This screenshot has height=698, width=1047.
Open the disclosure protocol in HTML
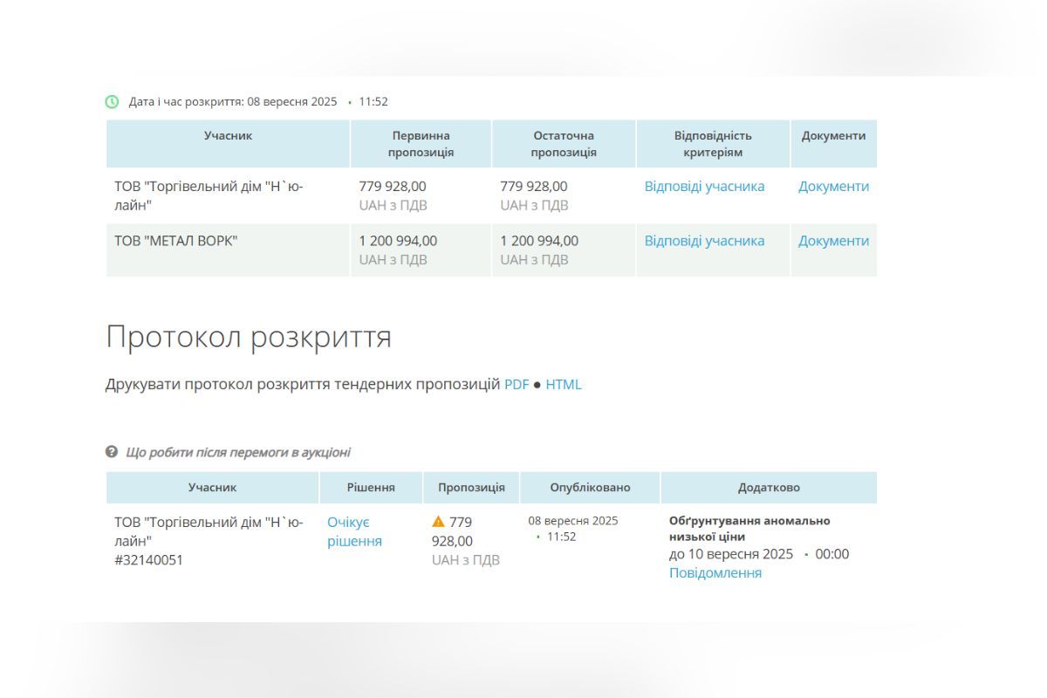click(562, 384)
